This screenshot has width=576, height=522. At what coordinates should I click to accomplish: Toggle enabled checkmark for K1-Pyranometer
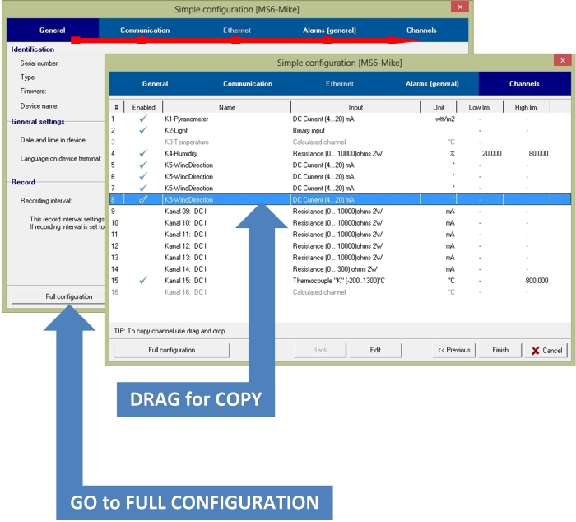coord(143,119)
